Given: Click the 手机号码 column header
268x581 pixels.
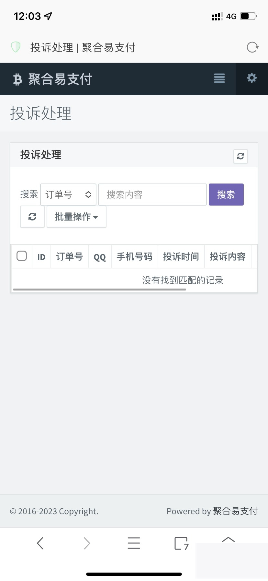Looking at the screenshot, I should [134, 257].
